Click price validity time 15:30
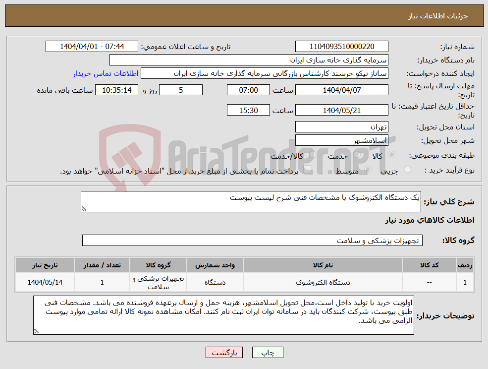This screenshot has width=488, height=369. coord(248,110)
